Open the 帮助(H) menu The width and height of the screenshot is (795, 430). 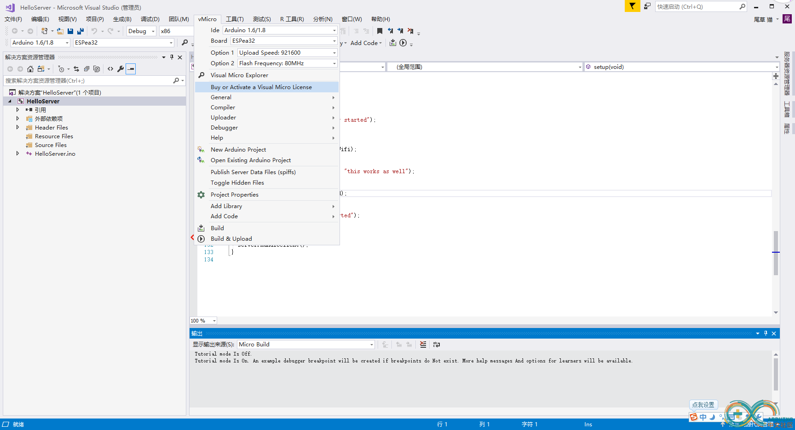pyautogui.click(x=380, y=19)
